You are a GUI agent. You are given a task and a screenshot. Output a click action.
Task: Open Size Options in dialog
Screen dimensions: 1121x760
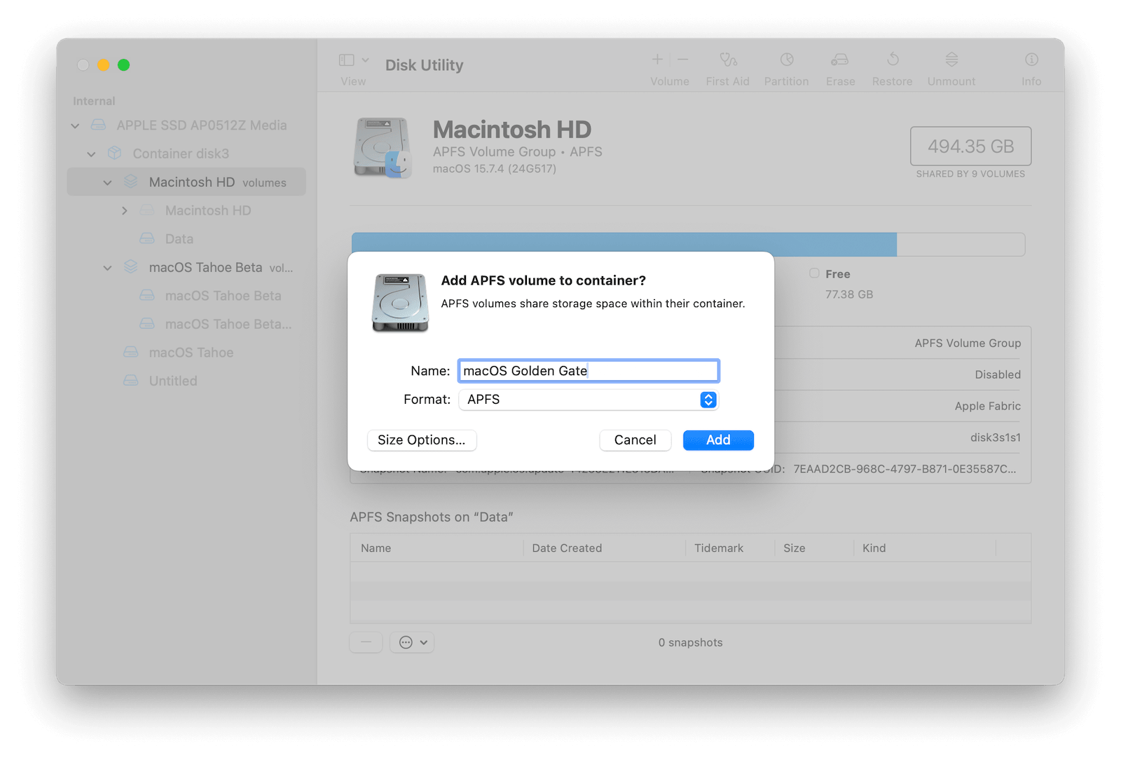click(422, 440)
